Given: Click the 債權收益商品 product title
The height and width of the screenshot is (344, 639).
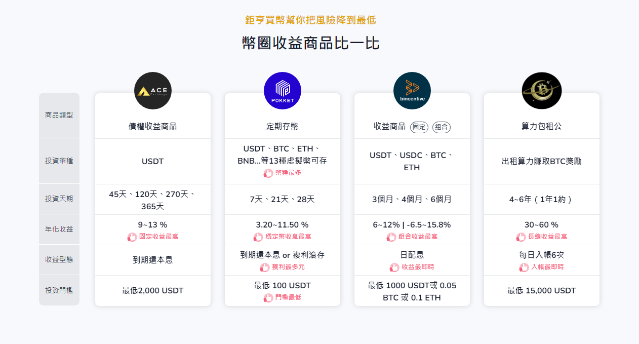Looking at the screenshot, I should [152, 126].
